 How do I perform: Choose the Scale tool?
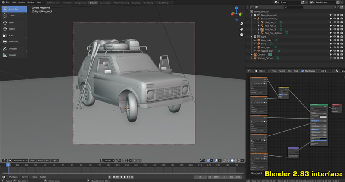click(x=11, y=35)
